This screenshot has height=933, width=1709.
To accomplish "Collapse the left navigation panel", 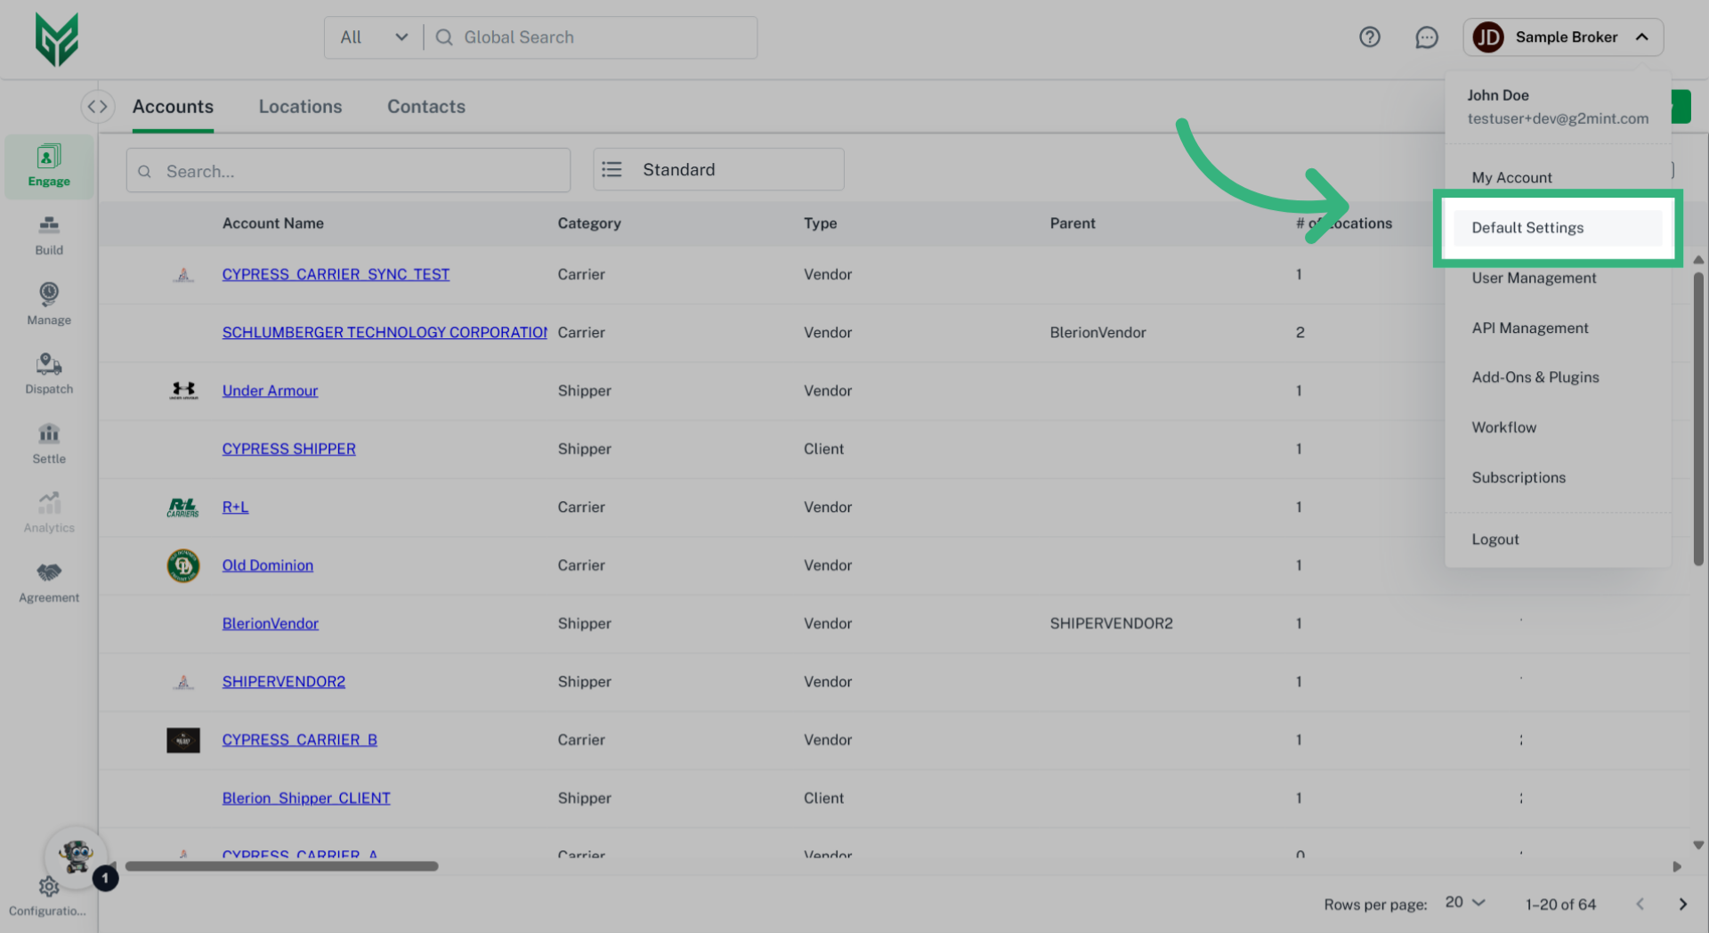I will pos(98,106).
